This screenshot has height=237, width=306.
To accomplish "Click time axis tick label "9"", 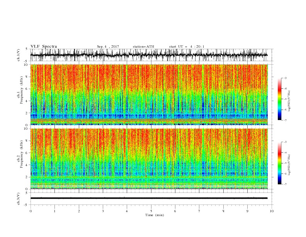I will (247, 211).
